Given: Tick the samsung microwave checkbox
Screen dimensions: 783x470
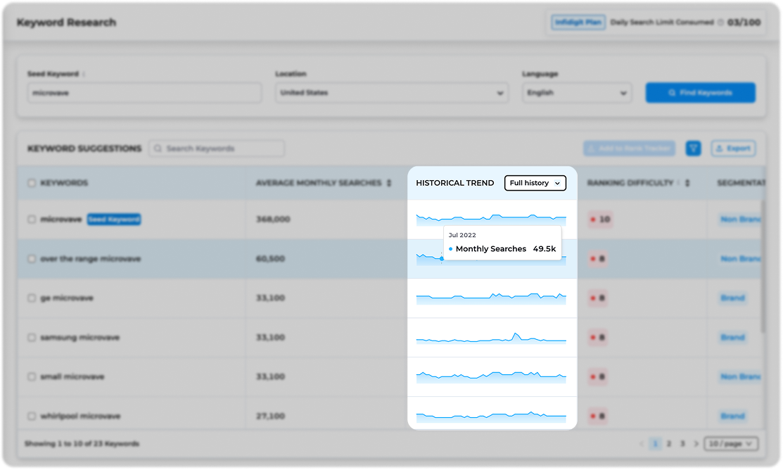Looking at the screenshot, I should point(31,338).
